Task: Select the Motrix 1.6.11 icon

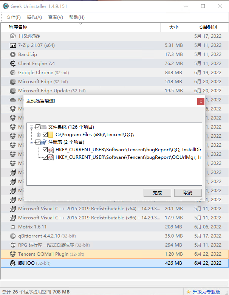Action: (x=12, y=227)
